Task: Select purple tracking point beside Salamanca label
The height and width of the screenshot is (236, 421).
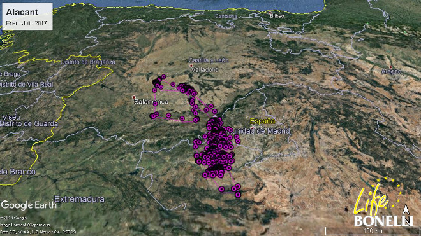Action: click(x=155, y=104)
